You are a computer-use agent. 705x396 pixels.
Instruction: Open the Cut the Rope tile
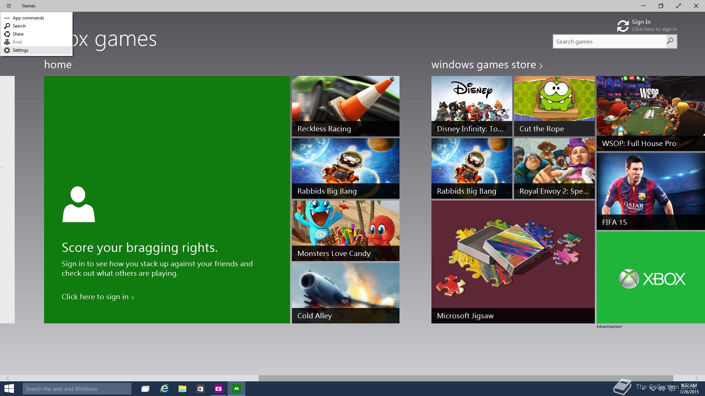coord(554,106)
